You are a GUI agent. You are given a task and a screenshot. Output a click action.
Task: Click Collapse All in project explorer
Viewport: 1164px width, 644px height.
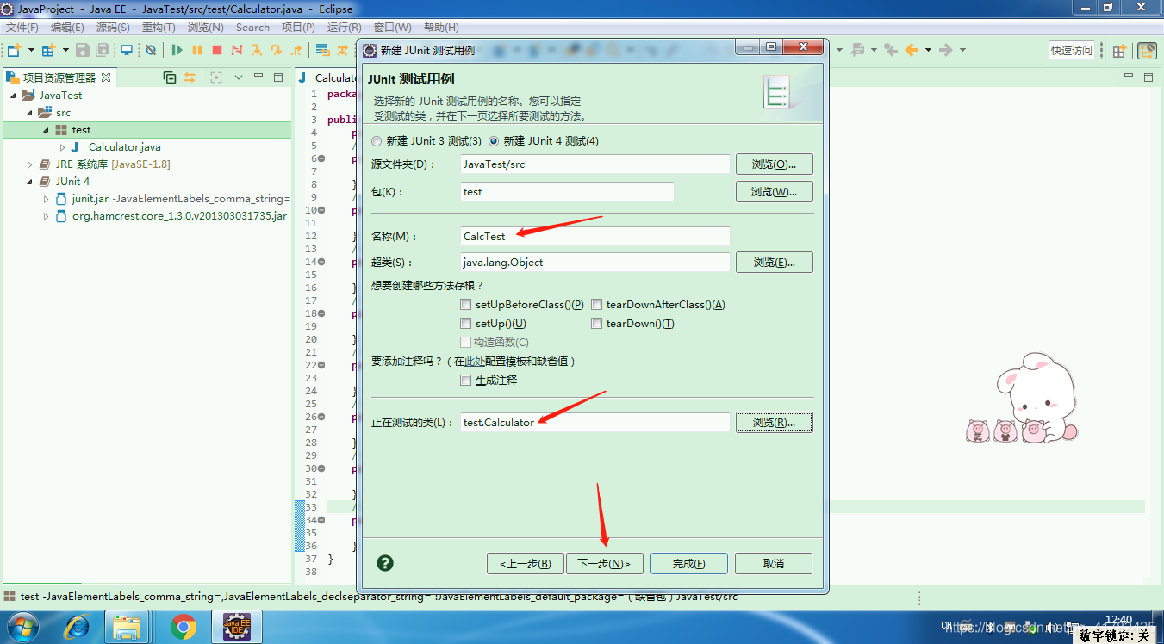coord(170,77)
